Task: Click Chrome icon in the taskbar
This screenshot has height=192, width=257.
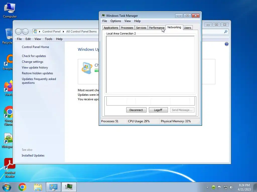Action: coord(22,187)
